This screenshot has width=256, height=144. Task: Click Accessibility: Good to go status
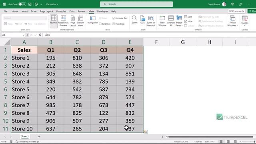(x=27, y=142)
